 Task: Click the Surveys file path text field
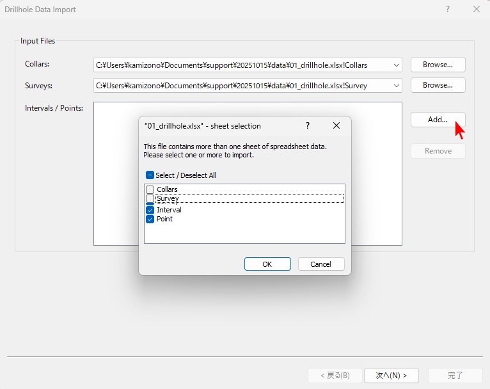(x=242, y=85)
